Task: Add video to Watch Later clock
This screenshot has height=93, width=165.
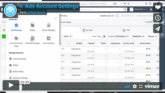Action: (158, 18)
